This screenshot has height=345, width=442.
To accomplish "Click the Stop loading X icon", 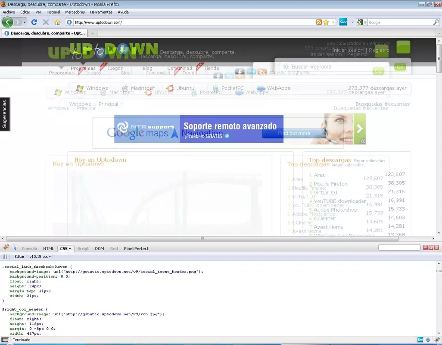I will coord(46,22).
